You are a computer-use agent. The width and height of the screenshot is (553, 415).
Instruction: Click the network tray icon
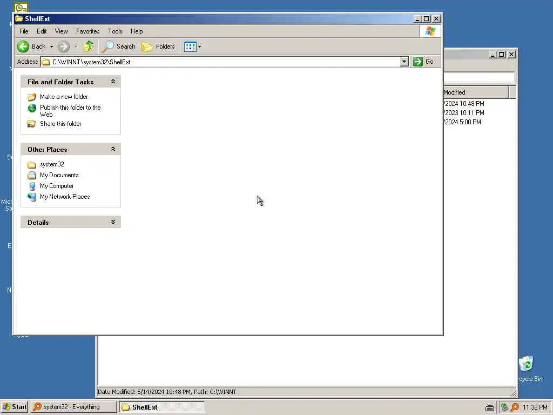(505, 407)
